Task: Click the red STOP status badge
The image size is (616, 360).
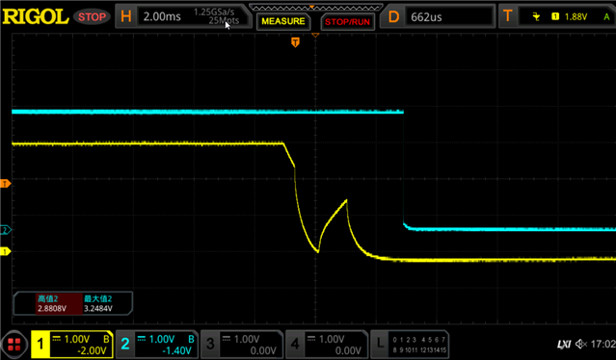Action: (x=92, y=17)
